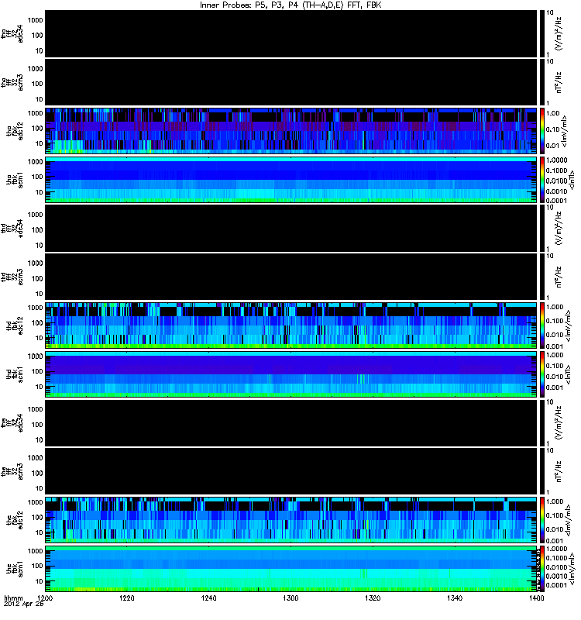Click the tha fbk scm1 spectrogram panel
This screenshot has height=620, width=581.
click(x=291, y=180)
